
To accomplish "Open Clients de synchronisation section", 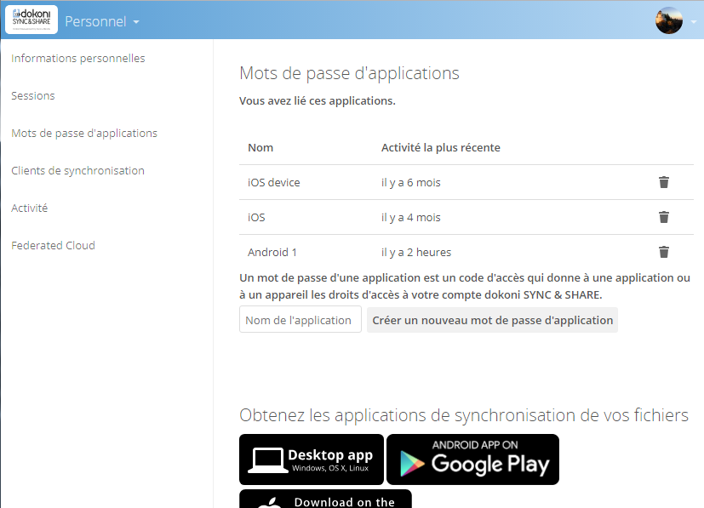I will [x=77, y=171].
